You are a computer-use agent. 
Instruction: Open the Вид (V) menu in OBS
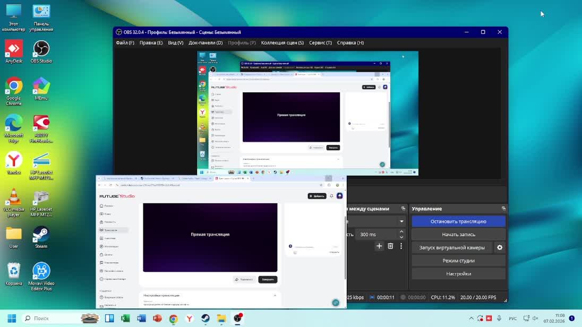tap(176, 42)
